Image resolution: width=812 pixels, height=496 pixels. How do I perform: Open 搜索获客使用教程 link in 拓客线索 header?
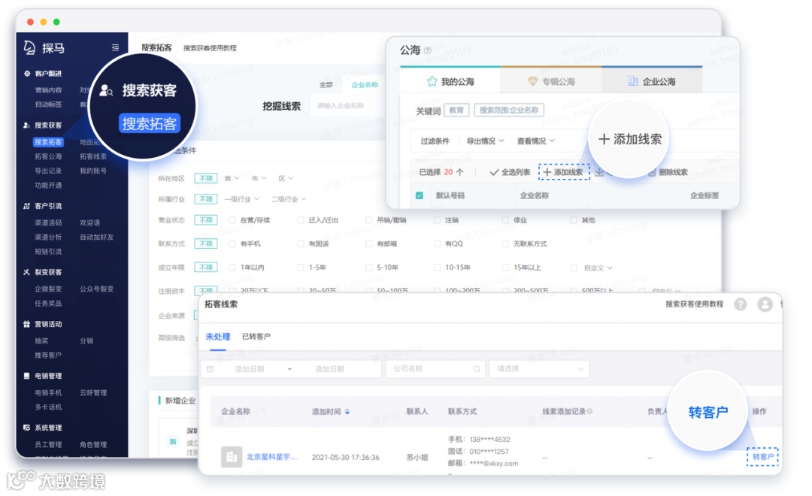tap(695, 304)
